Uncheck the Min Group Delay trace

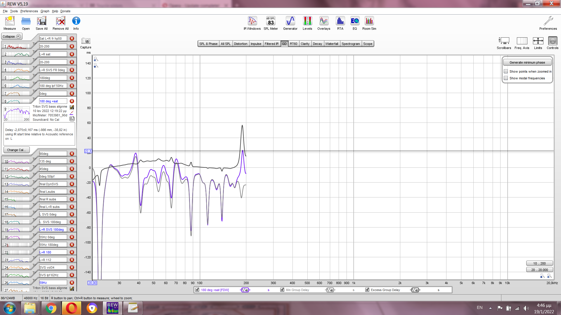pyautogui.click(x=282, y=290)
